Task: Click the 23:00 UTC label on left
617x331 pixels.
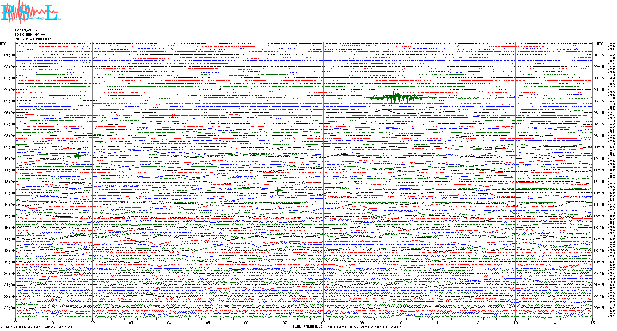Action: coord(9,308)
